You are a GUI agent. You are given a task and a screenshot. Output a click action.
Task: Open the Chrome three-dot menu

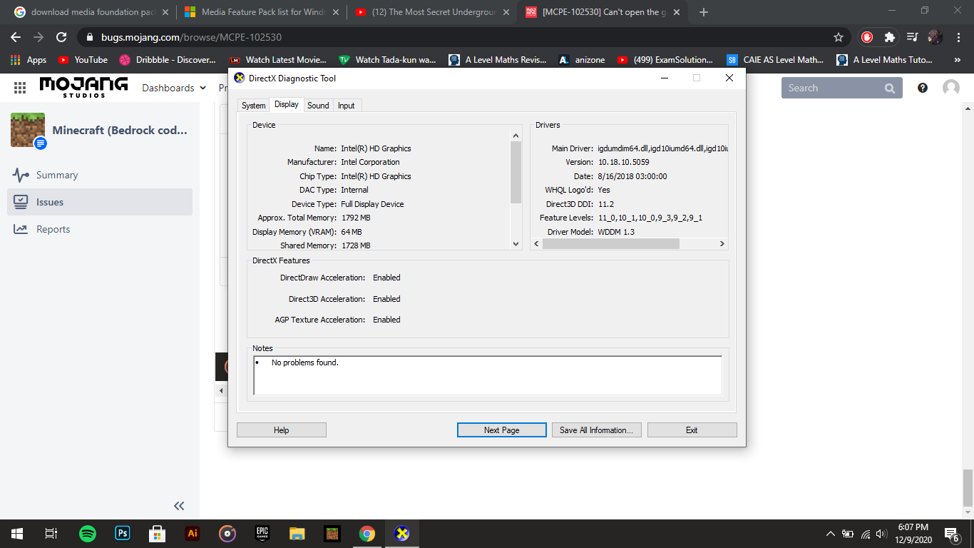[958, 37]
